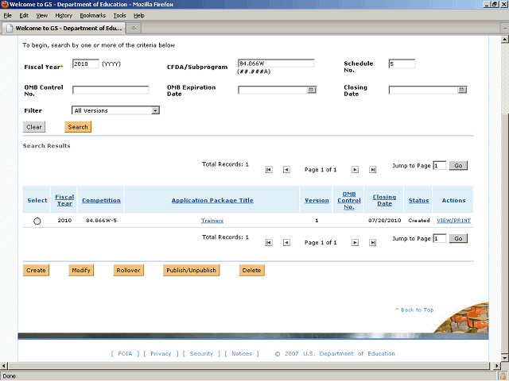
Task: Click the Back to Top arrow link
Action: tap(414, 310)
